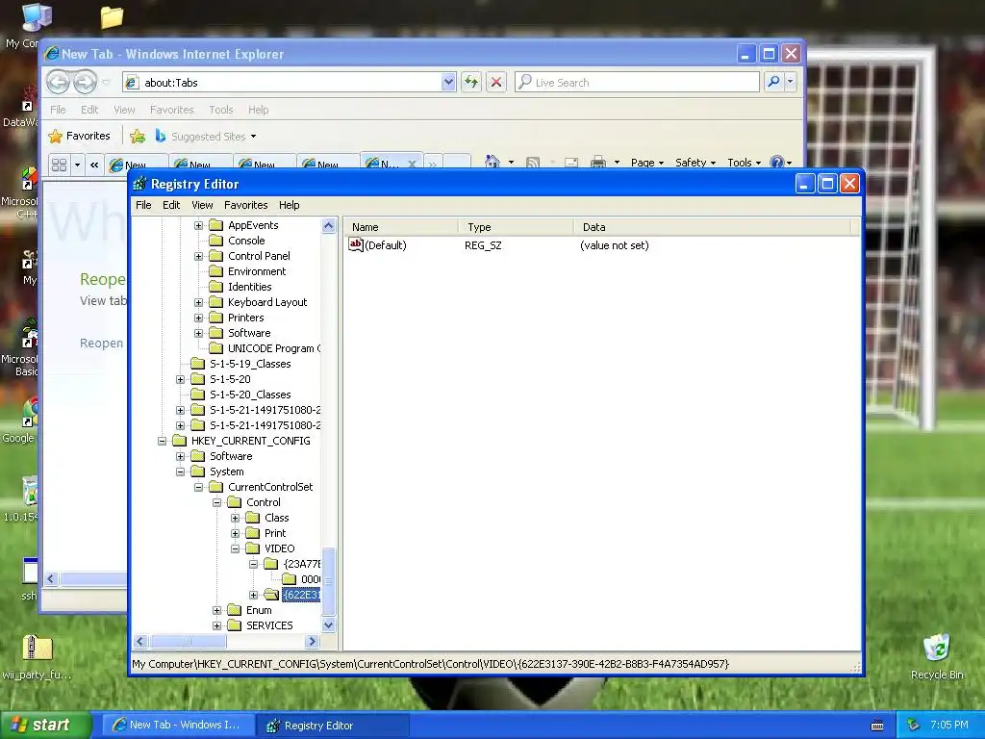985x739 pixels.
Task: Click the IE Quick Tabs icon
Action: pyautogui.click(x=59, y=165)
